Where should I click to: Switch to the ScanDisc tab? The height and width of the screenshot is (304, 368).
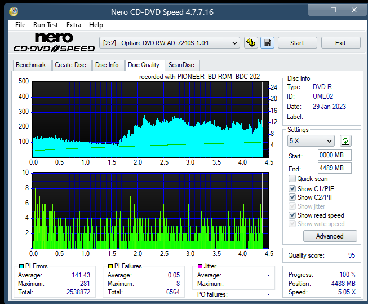[x=181, y=65]
